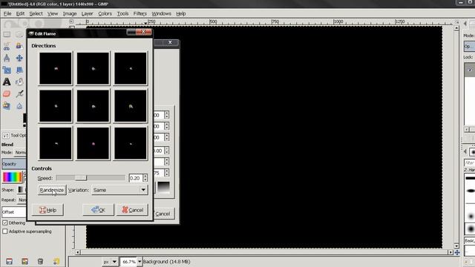475x267 pixels.
Task: Open the layers dock configure arrow
Action: pyautogui.click(x=465, y=23)
